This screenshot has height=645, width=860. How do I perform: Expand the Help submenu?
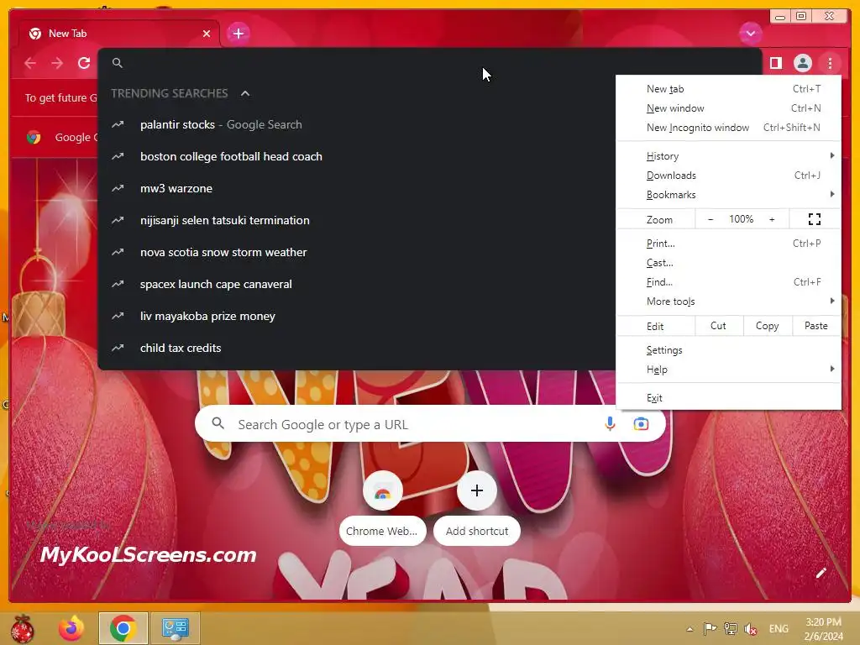pos(728,370)
